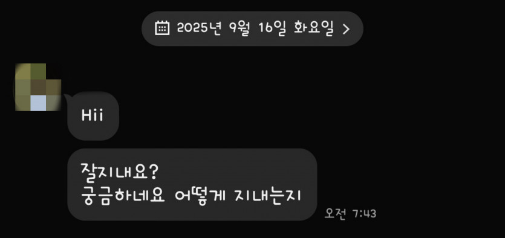
Task: Click the empty chat background right of Hii
Action: coord(290,116)
